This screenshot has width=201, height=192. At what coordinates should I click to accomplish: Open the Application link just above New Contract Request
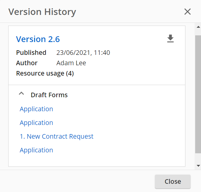click(x=36, y=123)
